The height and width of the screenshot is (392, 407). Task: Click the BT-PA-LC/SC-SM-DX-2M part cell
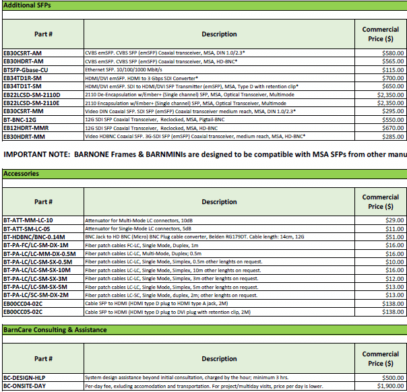pyautogui.click(x=36, y=295)
